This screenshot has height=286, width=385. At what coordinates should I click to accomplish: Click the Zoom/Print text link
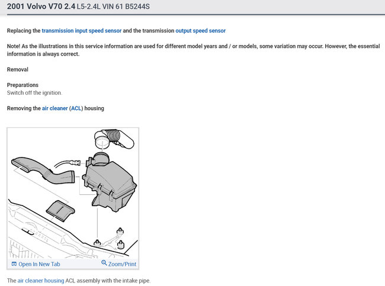pos(122,264)
